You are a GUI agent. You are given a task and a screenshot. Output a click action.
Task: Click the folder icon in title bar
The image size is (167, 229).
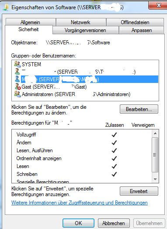[x=6, y=7]
